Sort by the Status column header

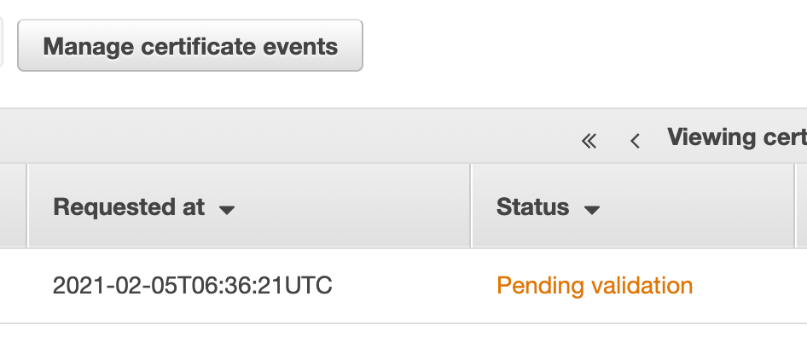[x=532, y=207]
